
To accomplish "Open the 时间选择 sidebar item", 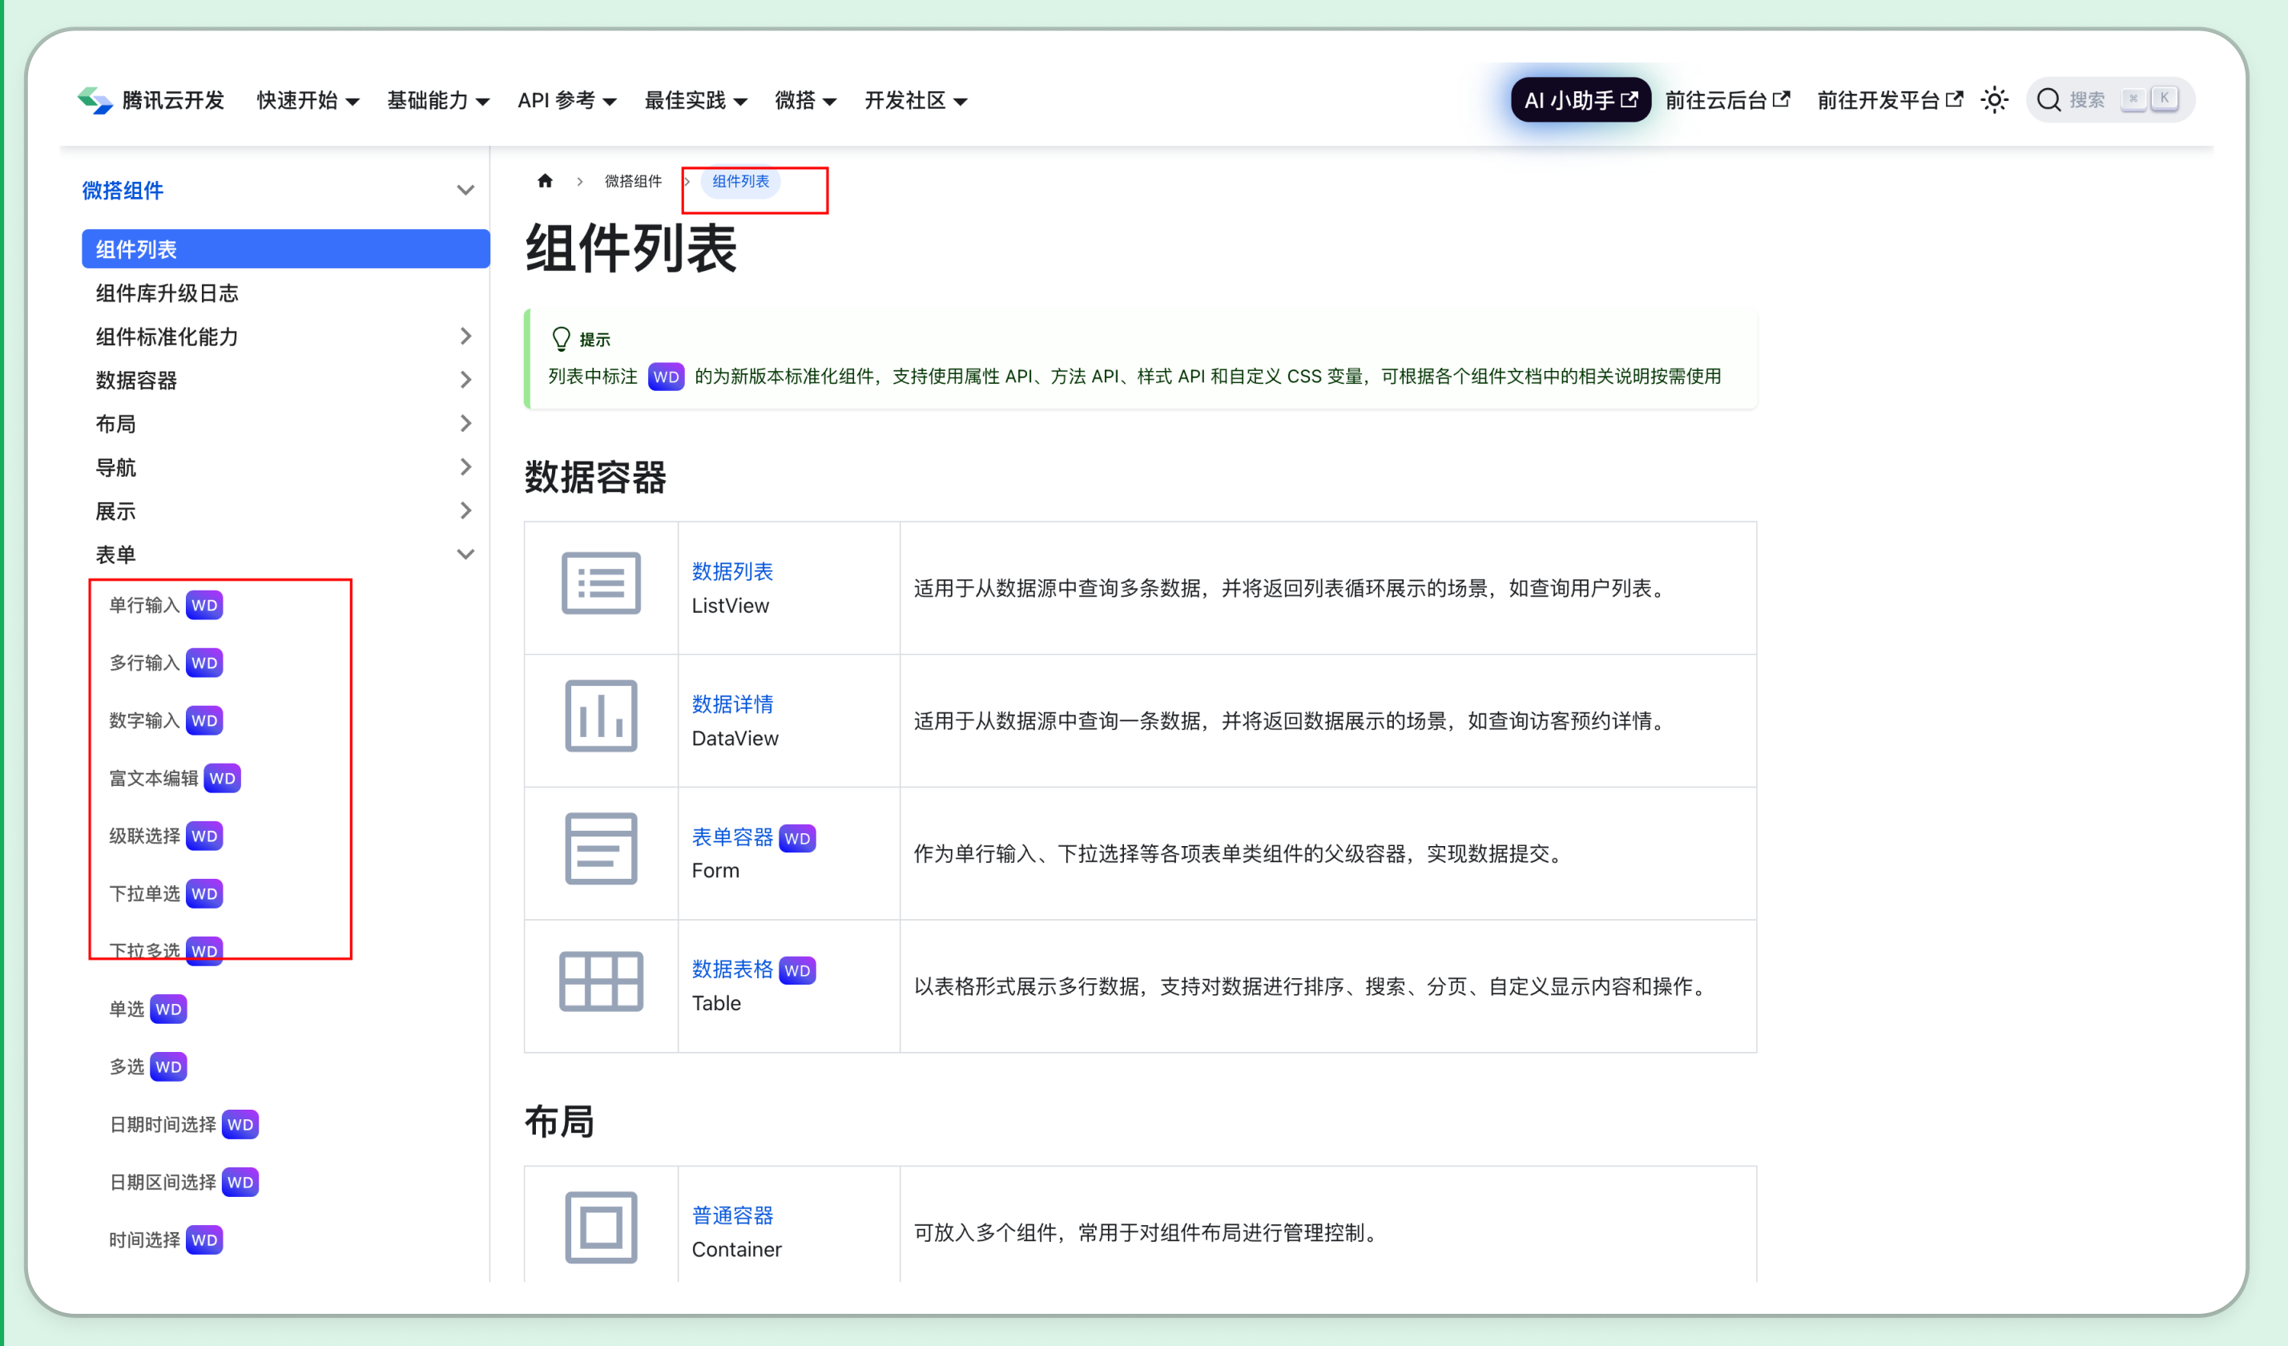I will (165, 1239).
